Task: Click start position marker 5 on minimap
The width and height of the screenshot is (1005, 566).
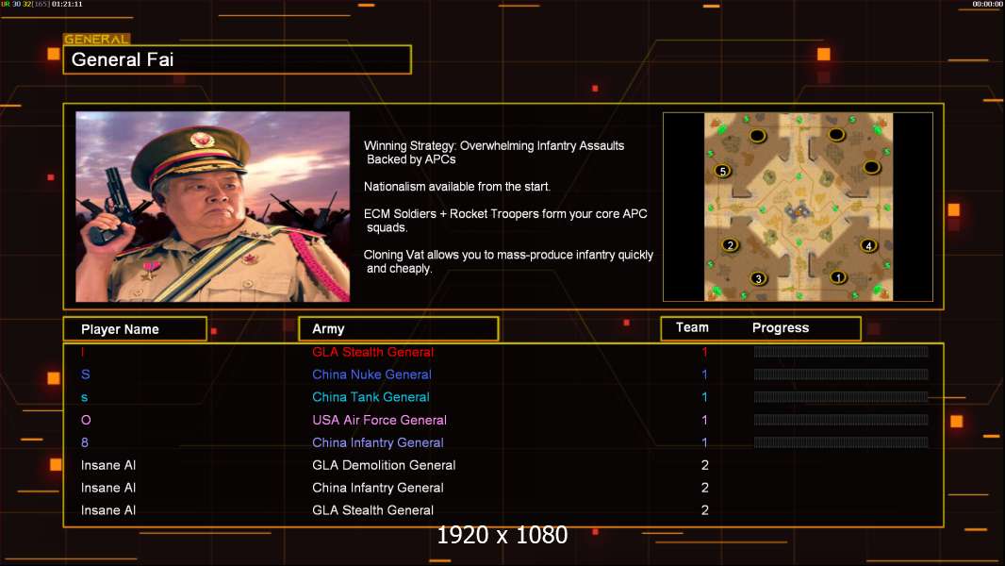Action: 723,171
